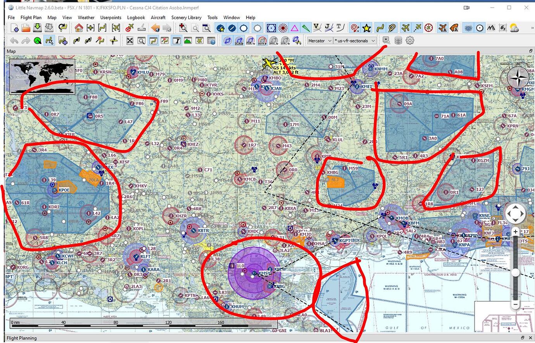Click the zoom out minus button
The height and width of the screenshot is (343, 535).
click(516, 305)
